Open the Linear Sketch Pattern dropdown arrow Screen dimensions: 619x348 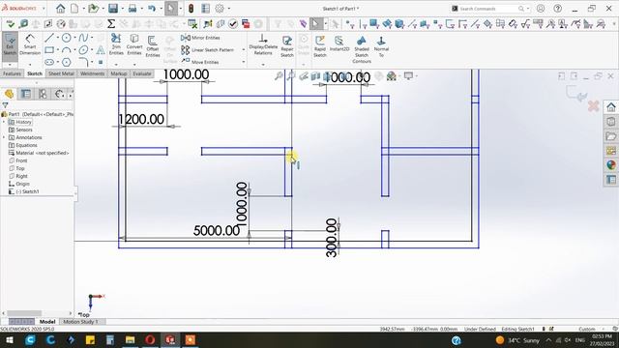[x=243, y=50]
